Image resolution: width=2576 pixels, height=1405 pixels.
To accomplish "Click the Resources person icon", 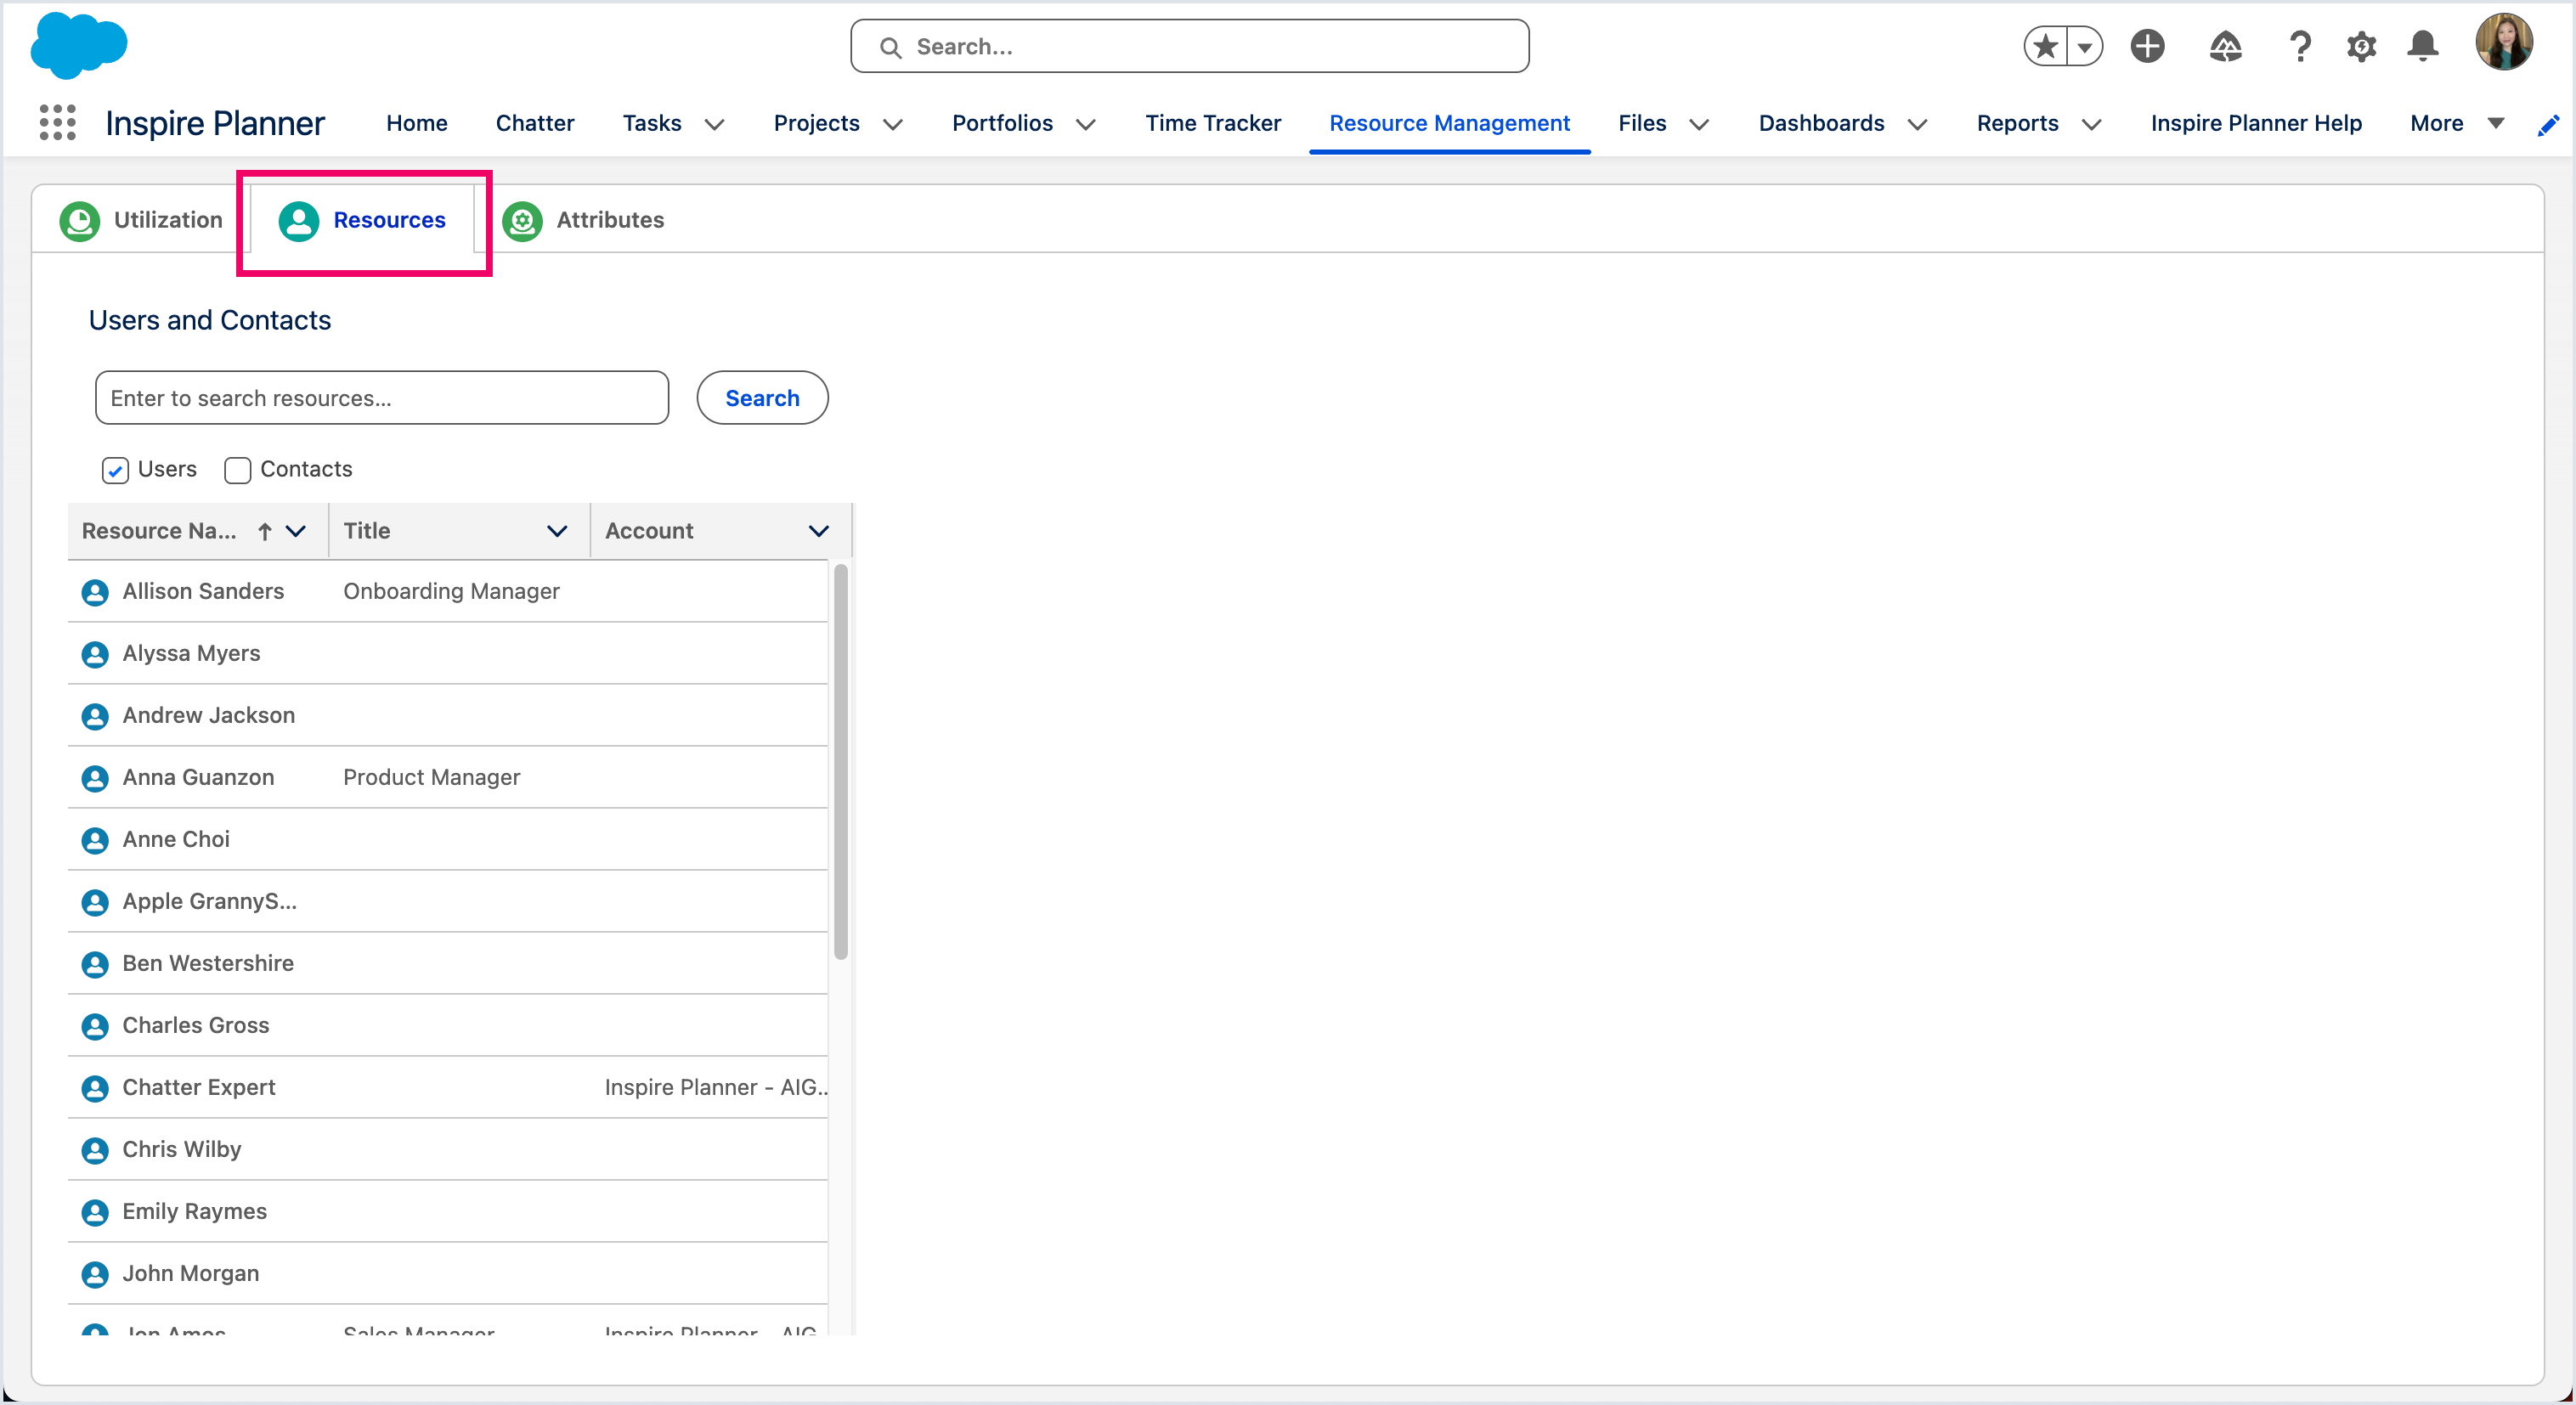I will point(298,221).
